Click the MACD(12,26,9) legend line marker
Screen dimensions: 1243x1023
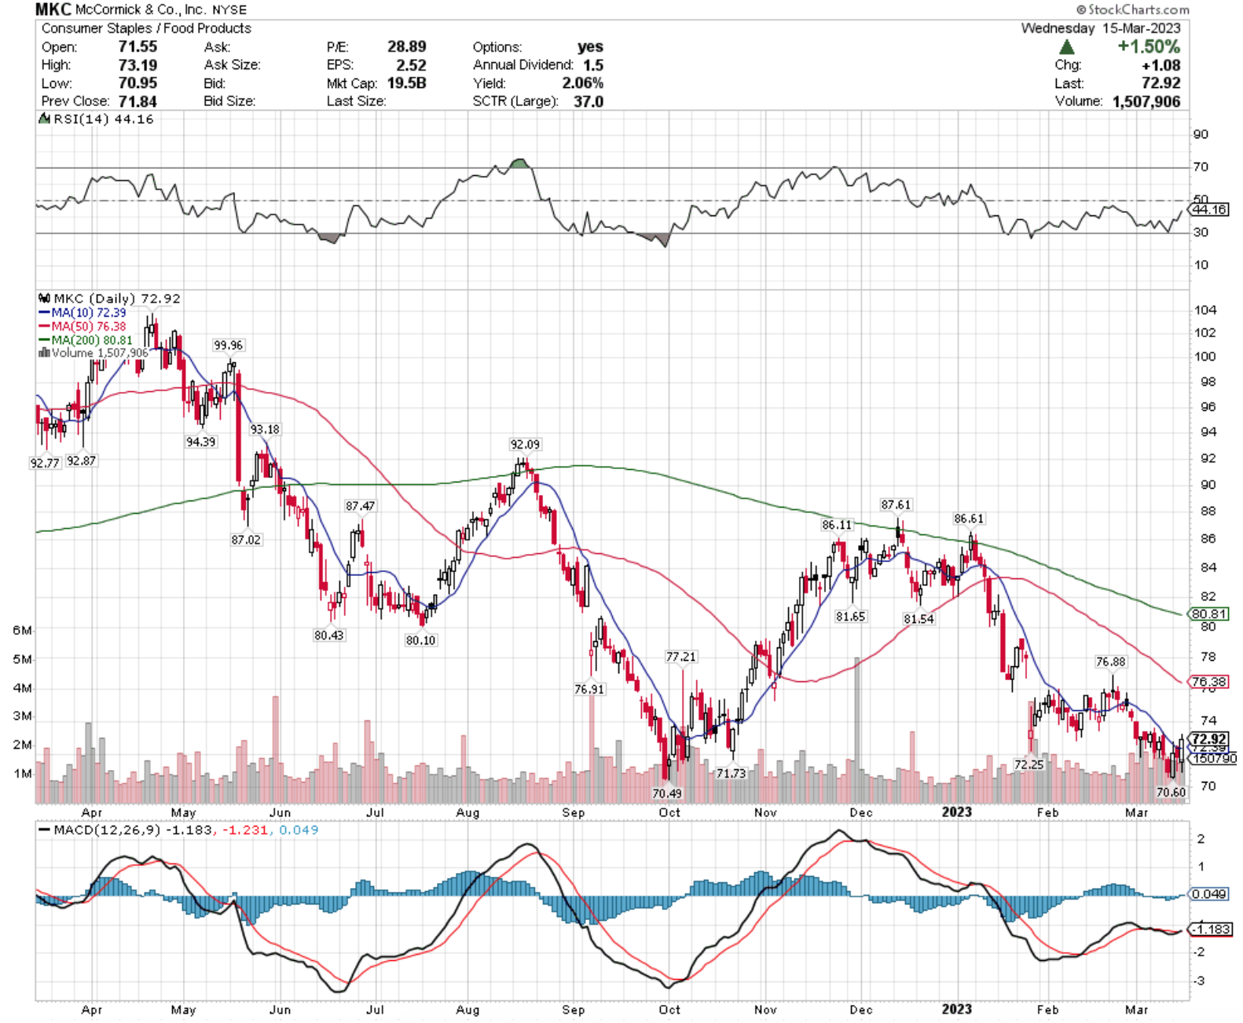pos(44,830)
